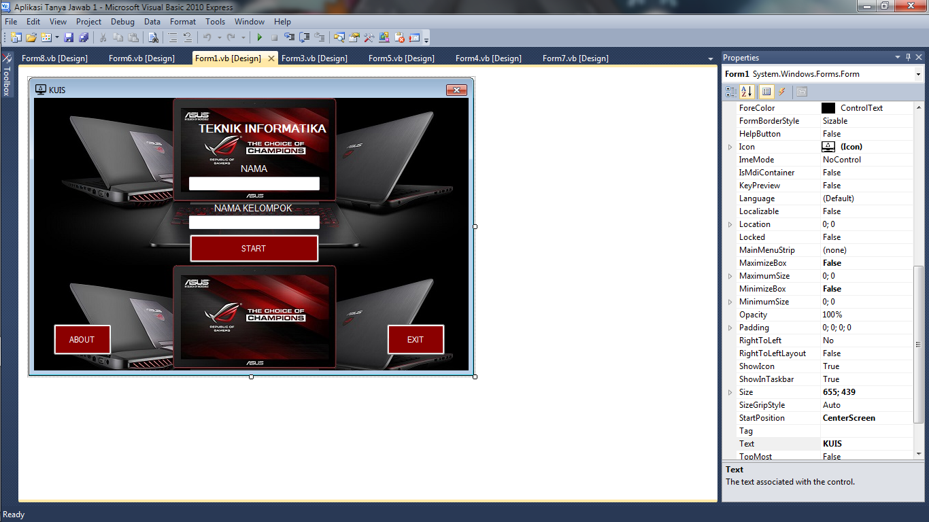Click the ABOUT button on the form

[x=82, y=339]
